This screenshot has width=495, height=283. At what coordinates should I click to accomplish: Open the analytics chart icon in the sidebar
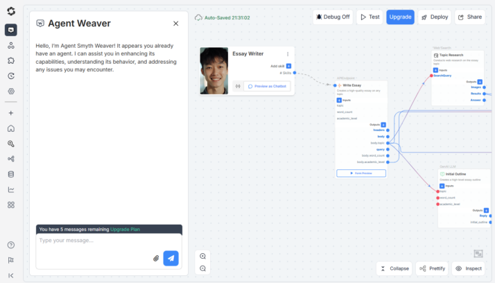[11, 189]
